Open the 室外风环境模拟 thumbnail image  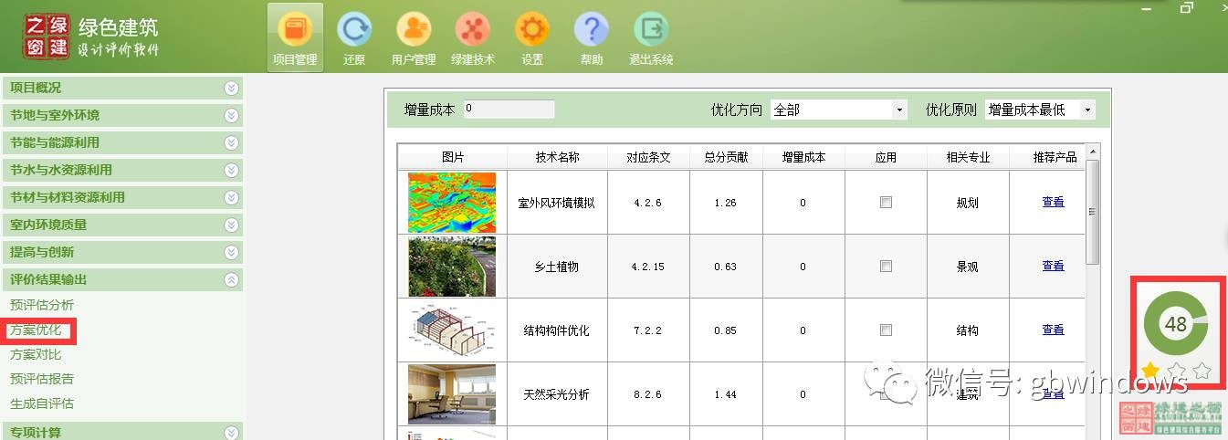(452, 203)
